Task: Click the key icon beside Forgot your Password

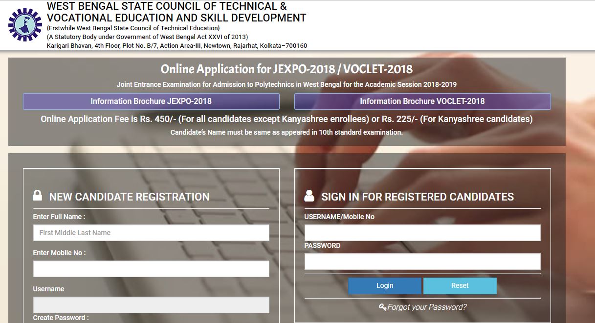Action: click(382, 307)
